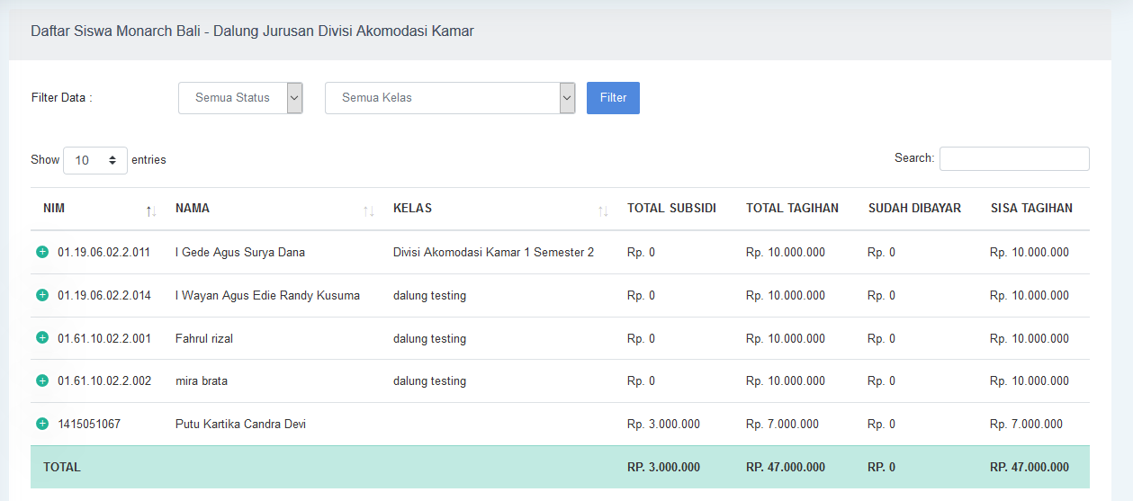Click the SISA TAGIHAN column header
The image size is (1133, 501).
coord(1031,209)
